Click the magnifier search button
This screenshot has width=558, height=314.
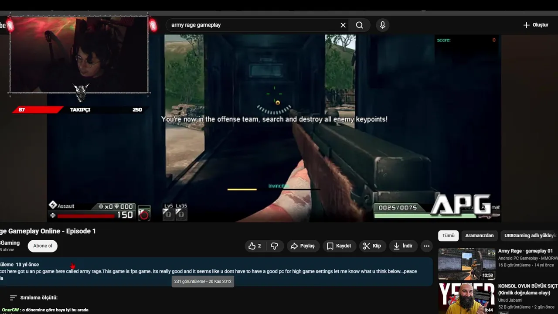tap(359, 25)
